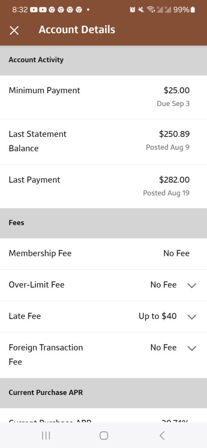The height and width of the screenshot is (448, 207).
Task: Tap the Android home button
Action: 103,435
